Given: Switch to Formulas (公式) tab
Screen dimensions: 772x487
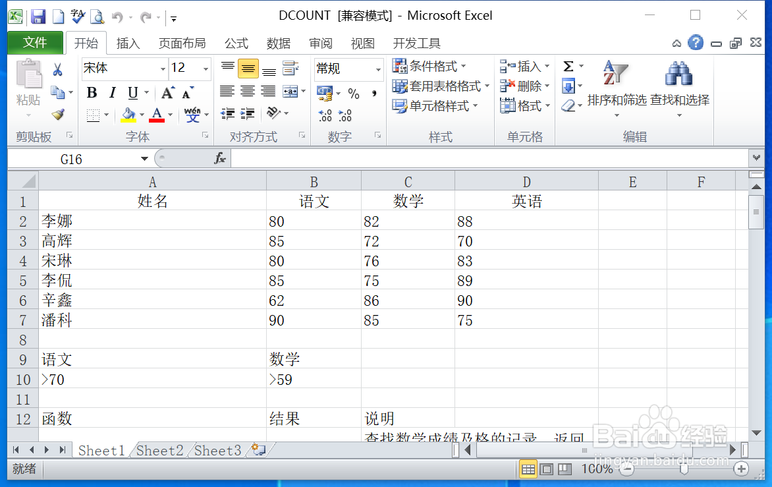Looking at the screenshot, I should [x=236, y=44].
